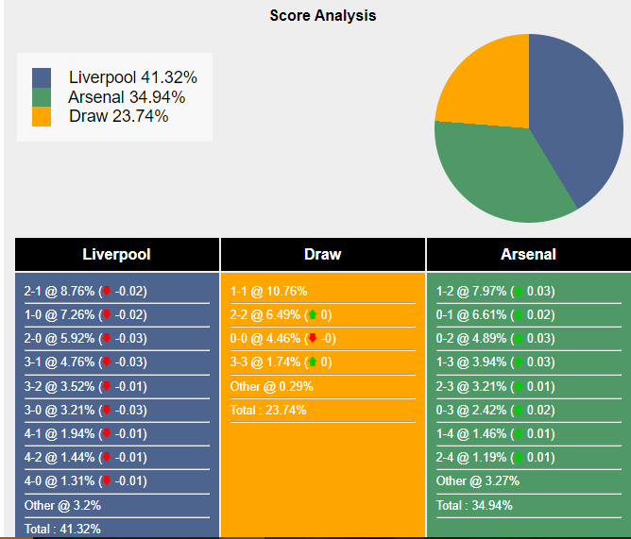The width and height of the screenshot is (631, 539).
Task: Click the red down arrow beside 0-0 draw
Action: [x=313, y=339]
